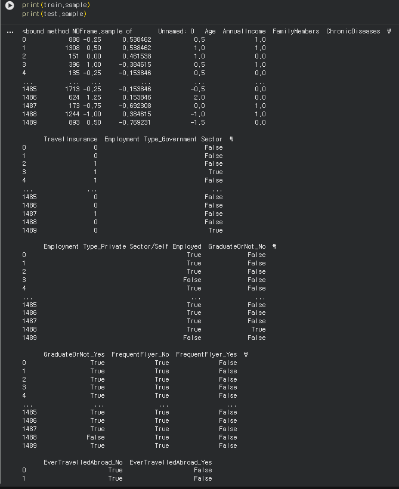Place cursor in print(test.sample) line
Viewport: 399px width, 489px height.
pyautogui.click(x=54, y=14)
